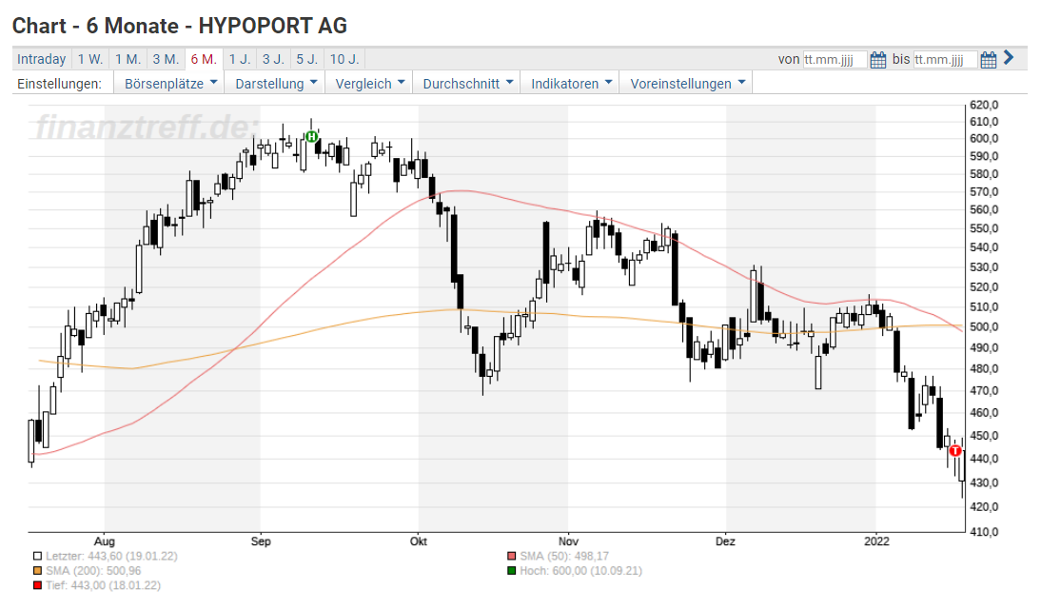Image resolution: width=1041 pixels, height=610 pixels.
Task: Click the '410,0' price axis label
Action: 985,532
